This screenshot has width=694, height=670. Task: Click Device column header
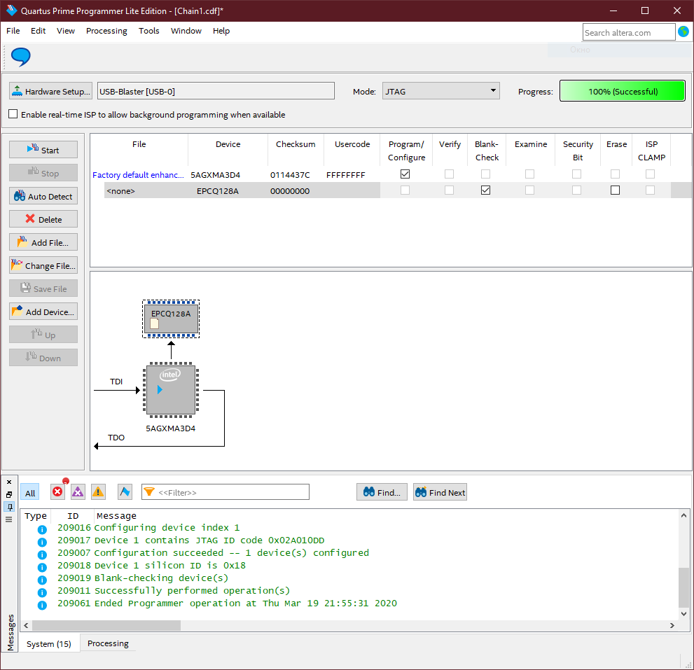click(228, 144)
